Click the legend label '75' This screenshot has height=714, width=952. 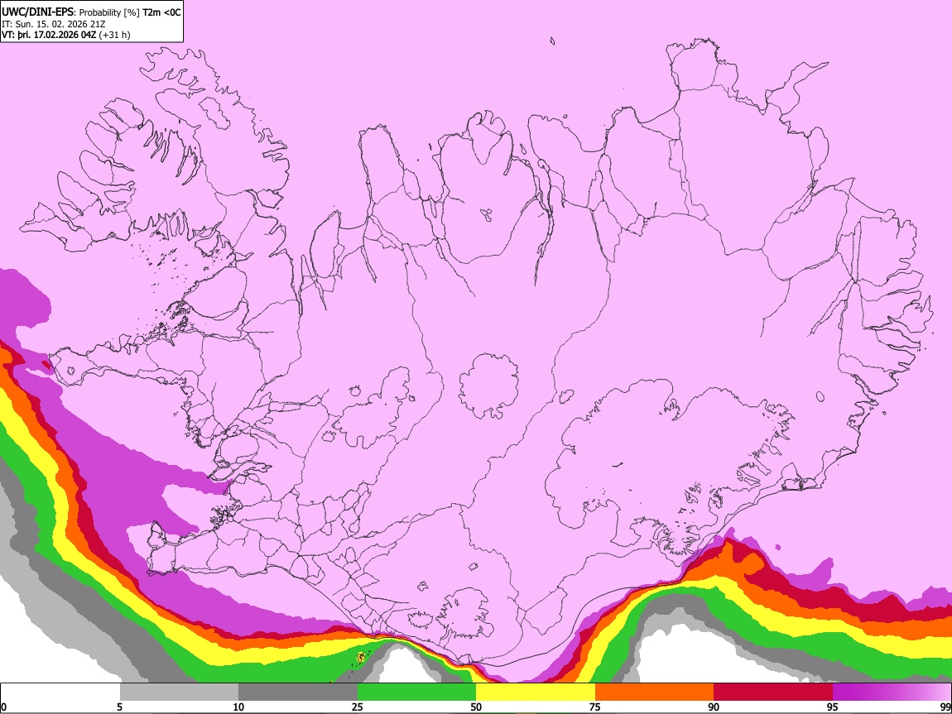pyautogui.click(x=595, y=707)
